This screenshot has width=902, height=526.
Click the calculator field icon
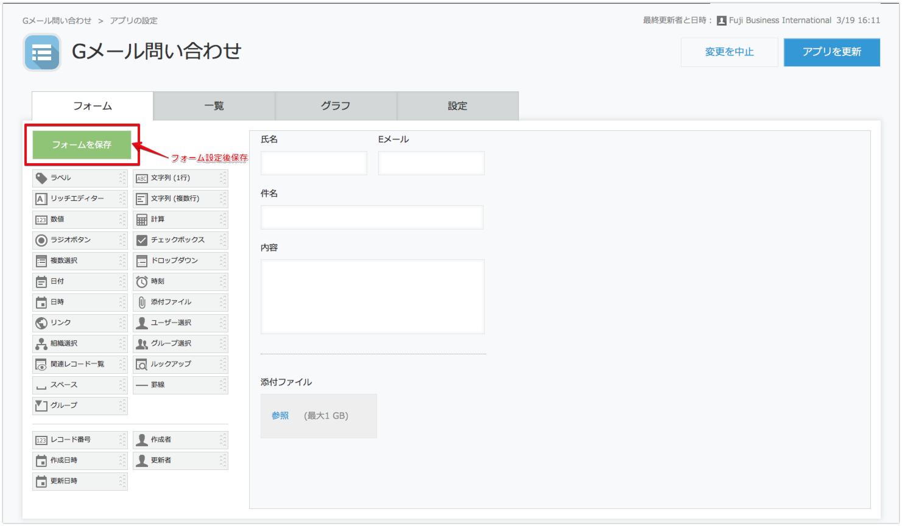(142, 220)
